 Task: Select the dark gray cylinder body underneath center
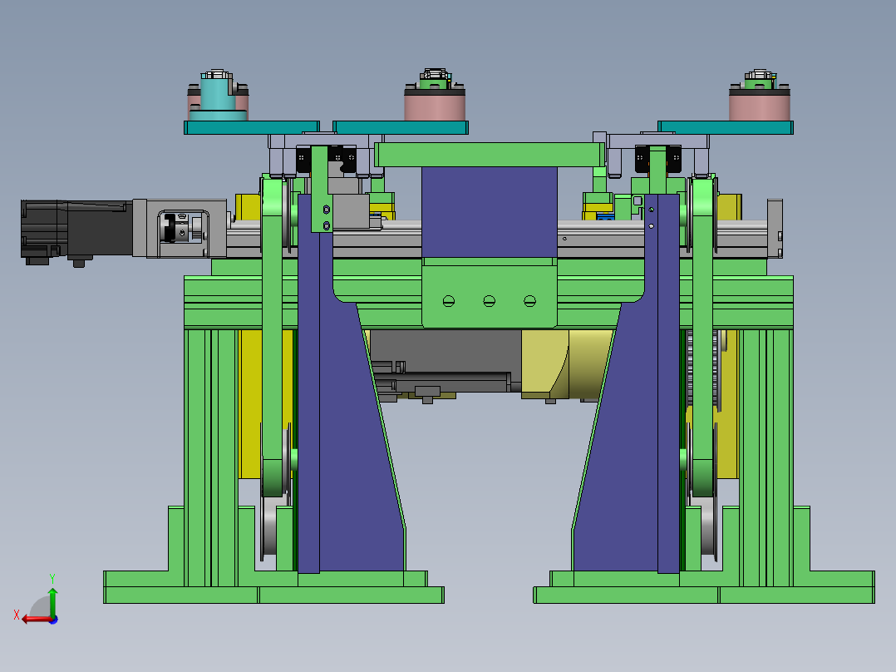(x=446, y=360)
